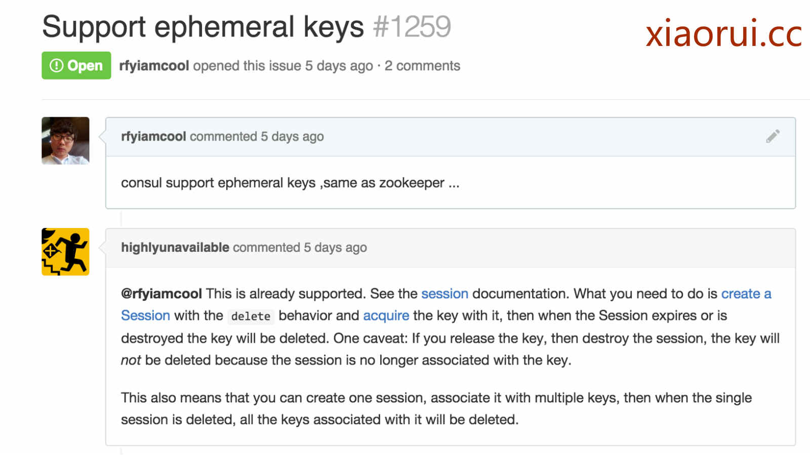This screenshot has height=455, width=810.
Task: Click the first comment's body text
Action: tap(290, 183)
